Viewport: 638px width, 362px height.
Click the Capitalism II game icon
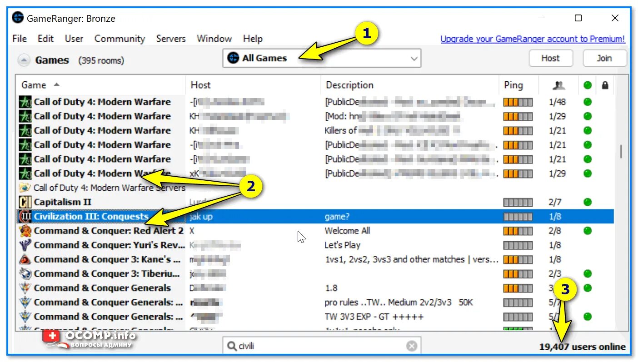[x=25, y=202]
